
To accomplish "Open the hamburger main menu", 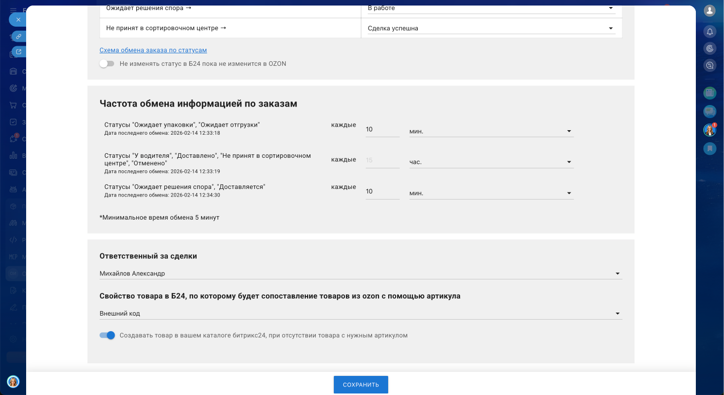I will coord(13,10).
